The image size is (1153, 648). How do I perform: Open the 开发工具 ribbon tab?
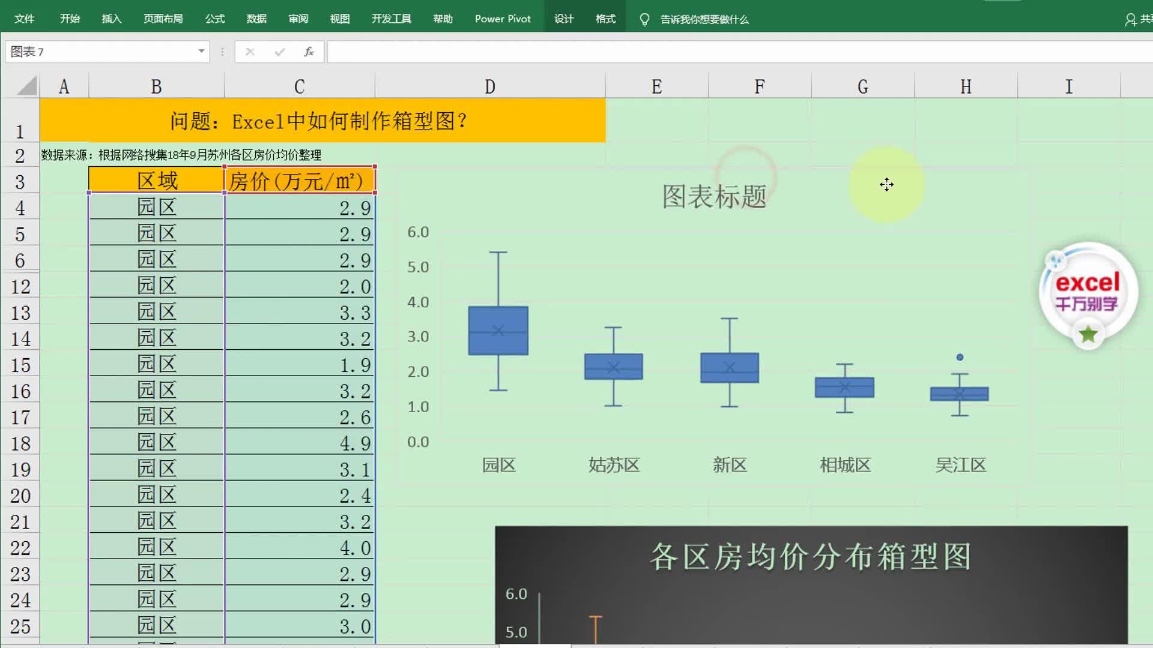(391, 19)
